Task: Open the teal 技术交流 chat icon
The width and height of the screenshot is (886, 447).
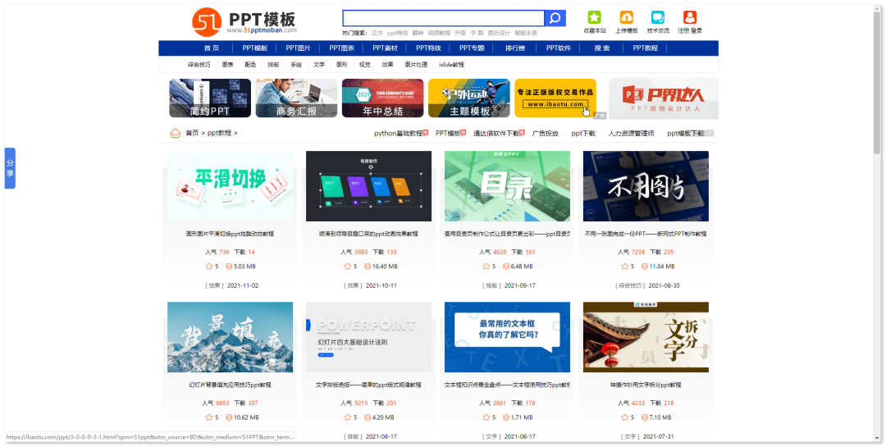Action: 658,17
